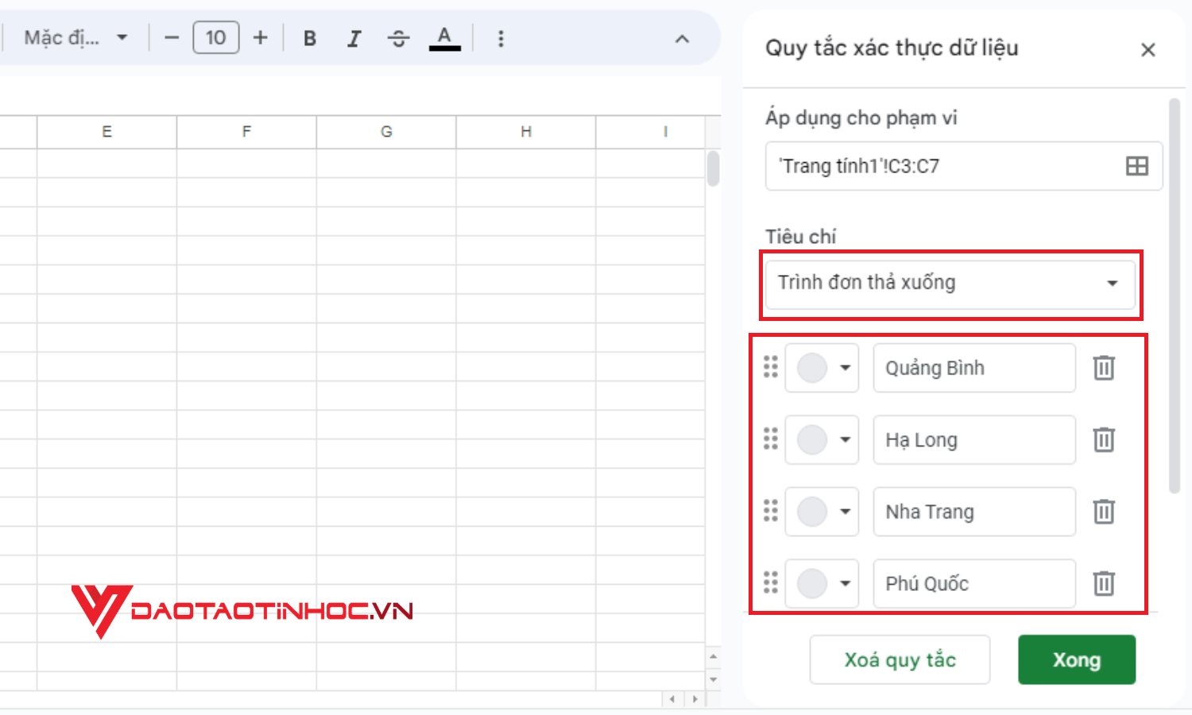Select column H header

point(526,132)
